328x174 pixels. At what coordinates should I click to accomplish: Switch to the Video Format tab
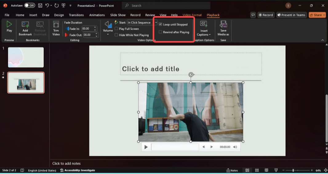(192, 15)
